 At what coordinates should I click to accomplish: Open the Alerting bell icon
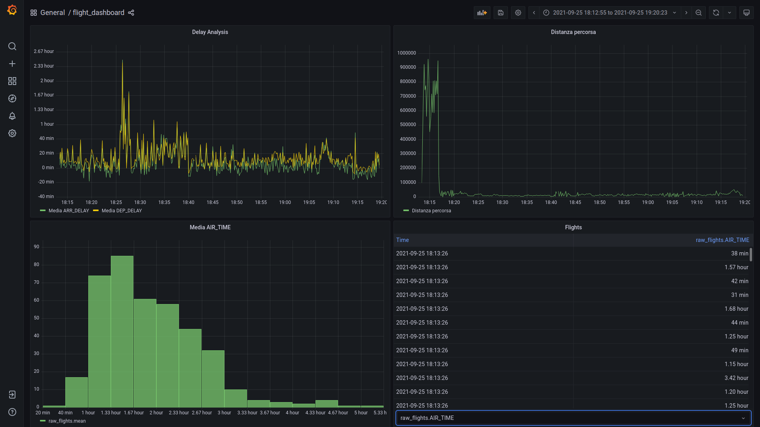coord(12,116)
